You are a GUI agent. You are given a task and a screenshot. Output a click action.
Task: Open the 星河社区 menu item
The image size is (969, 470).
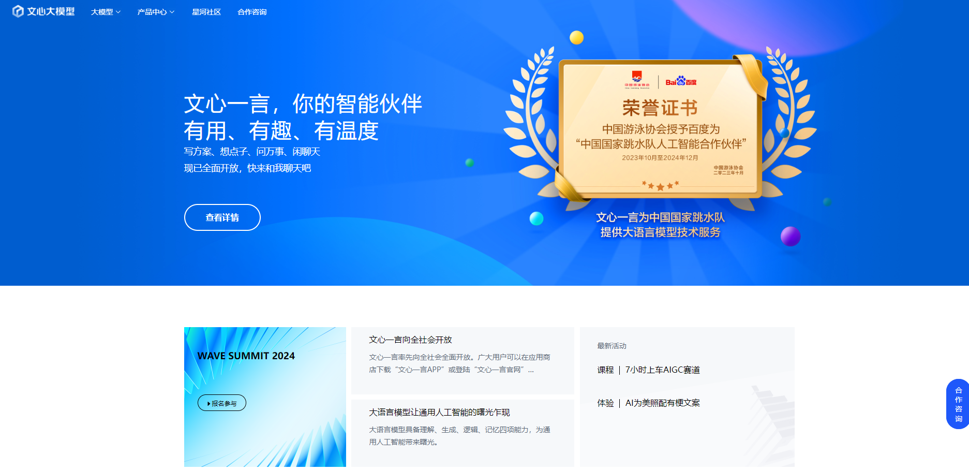point(206,12)
